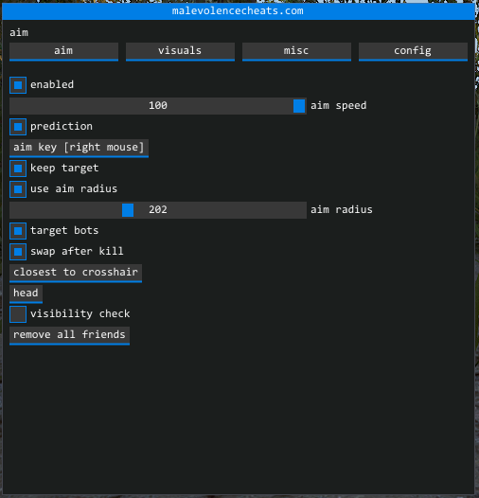The image size is (479, 498).
Task: Open the head target bone dropdown
Action: point(26,293)
